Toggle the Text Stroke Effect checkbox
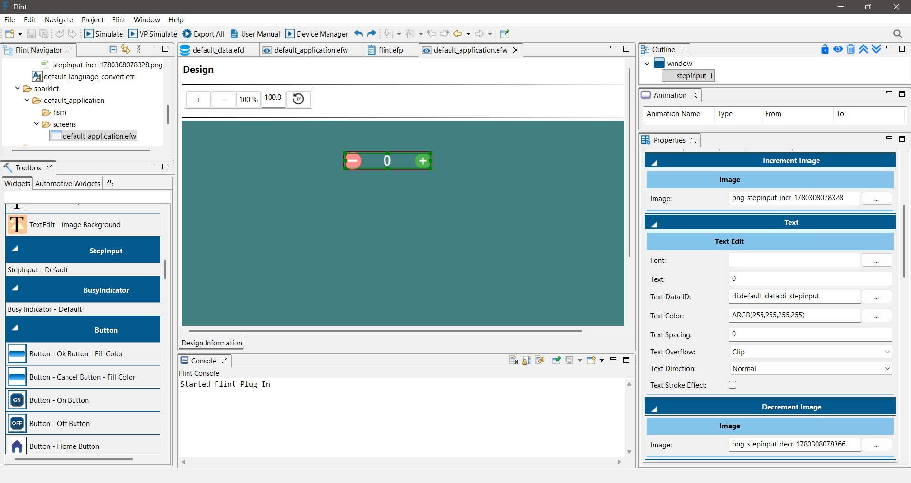Image resolution: width=911 pixels, height=483 pixels. tap(733, 385)
